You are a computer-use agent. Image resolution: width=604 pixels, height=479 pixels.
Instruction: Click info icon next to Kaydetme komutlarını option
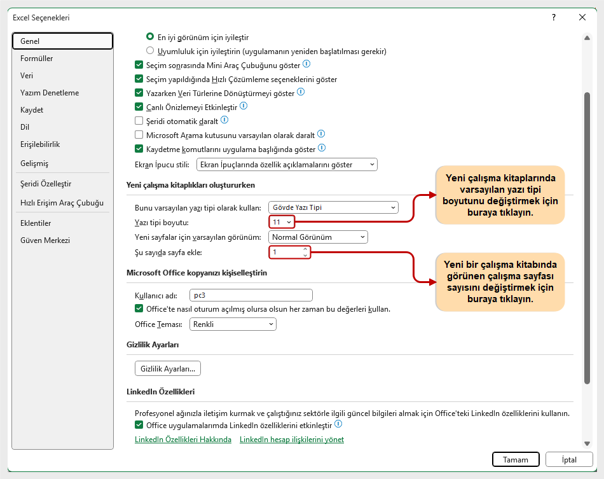point(322,148)
